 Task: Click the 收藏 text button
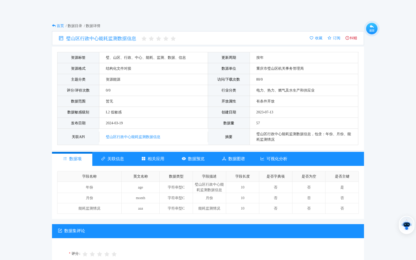coord(319,38)
